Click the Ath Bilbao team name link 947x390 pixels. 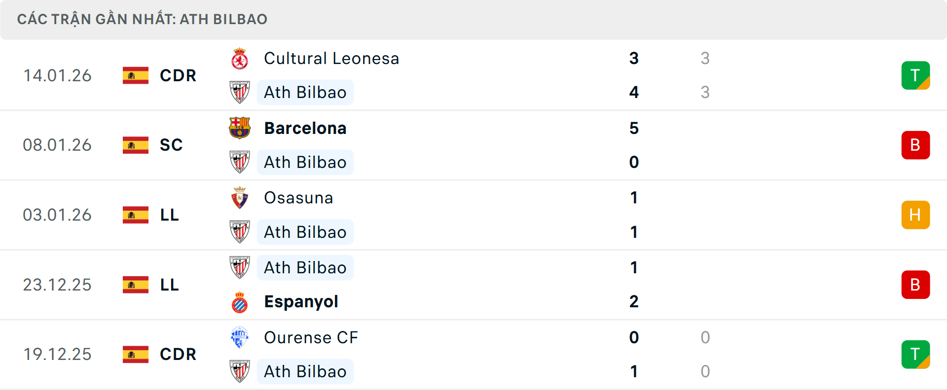[x=305, y=92]
